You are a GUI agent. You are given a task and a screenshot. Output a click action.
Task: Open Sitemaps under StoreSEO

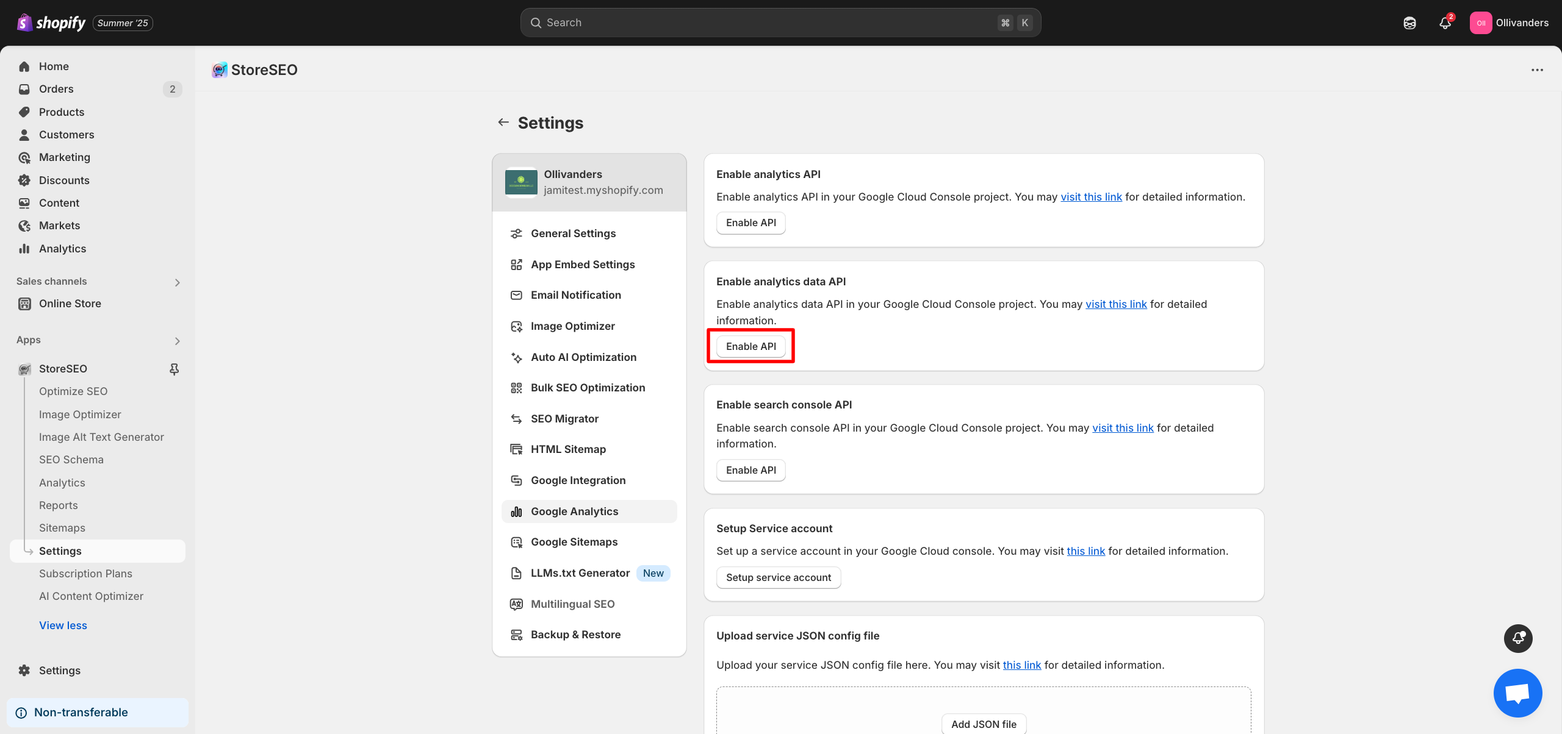(x=62, y=528)
